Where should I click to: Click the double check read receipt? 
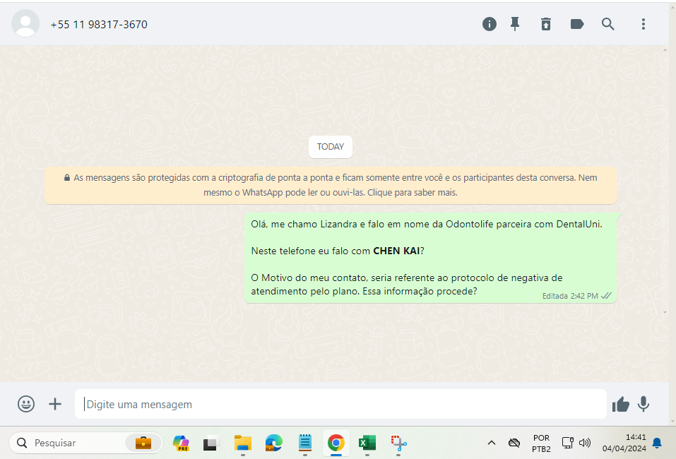606,296
